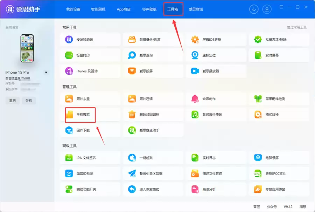Start 爱思投屏 screen casting
Image resolution: width=315 pixels, height=212 pixels.
tap(153, 71)
